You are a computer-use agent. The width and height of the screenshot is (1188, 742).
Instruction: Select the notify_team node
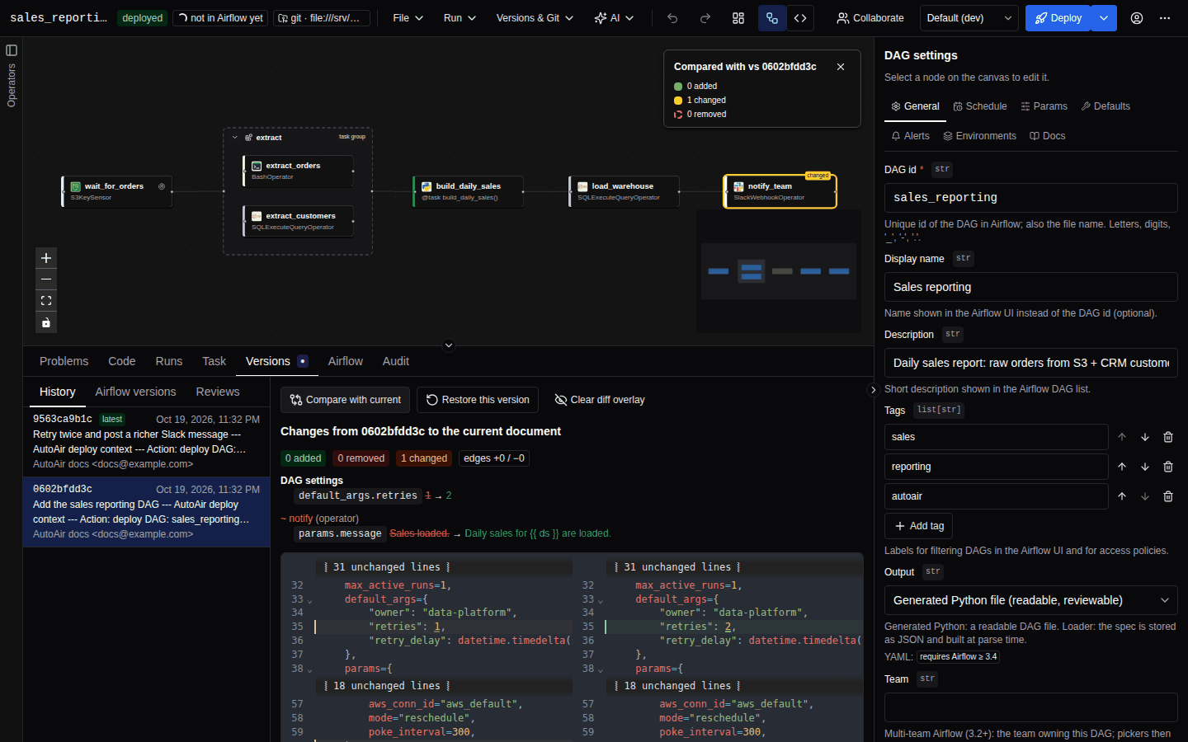[780, 191]
